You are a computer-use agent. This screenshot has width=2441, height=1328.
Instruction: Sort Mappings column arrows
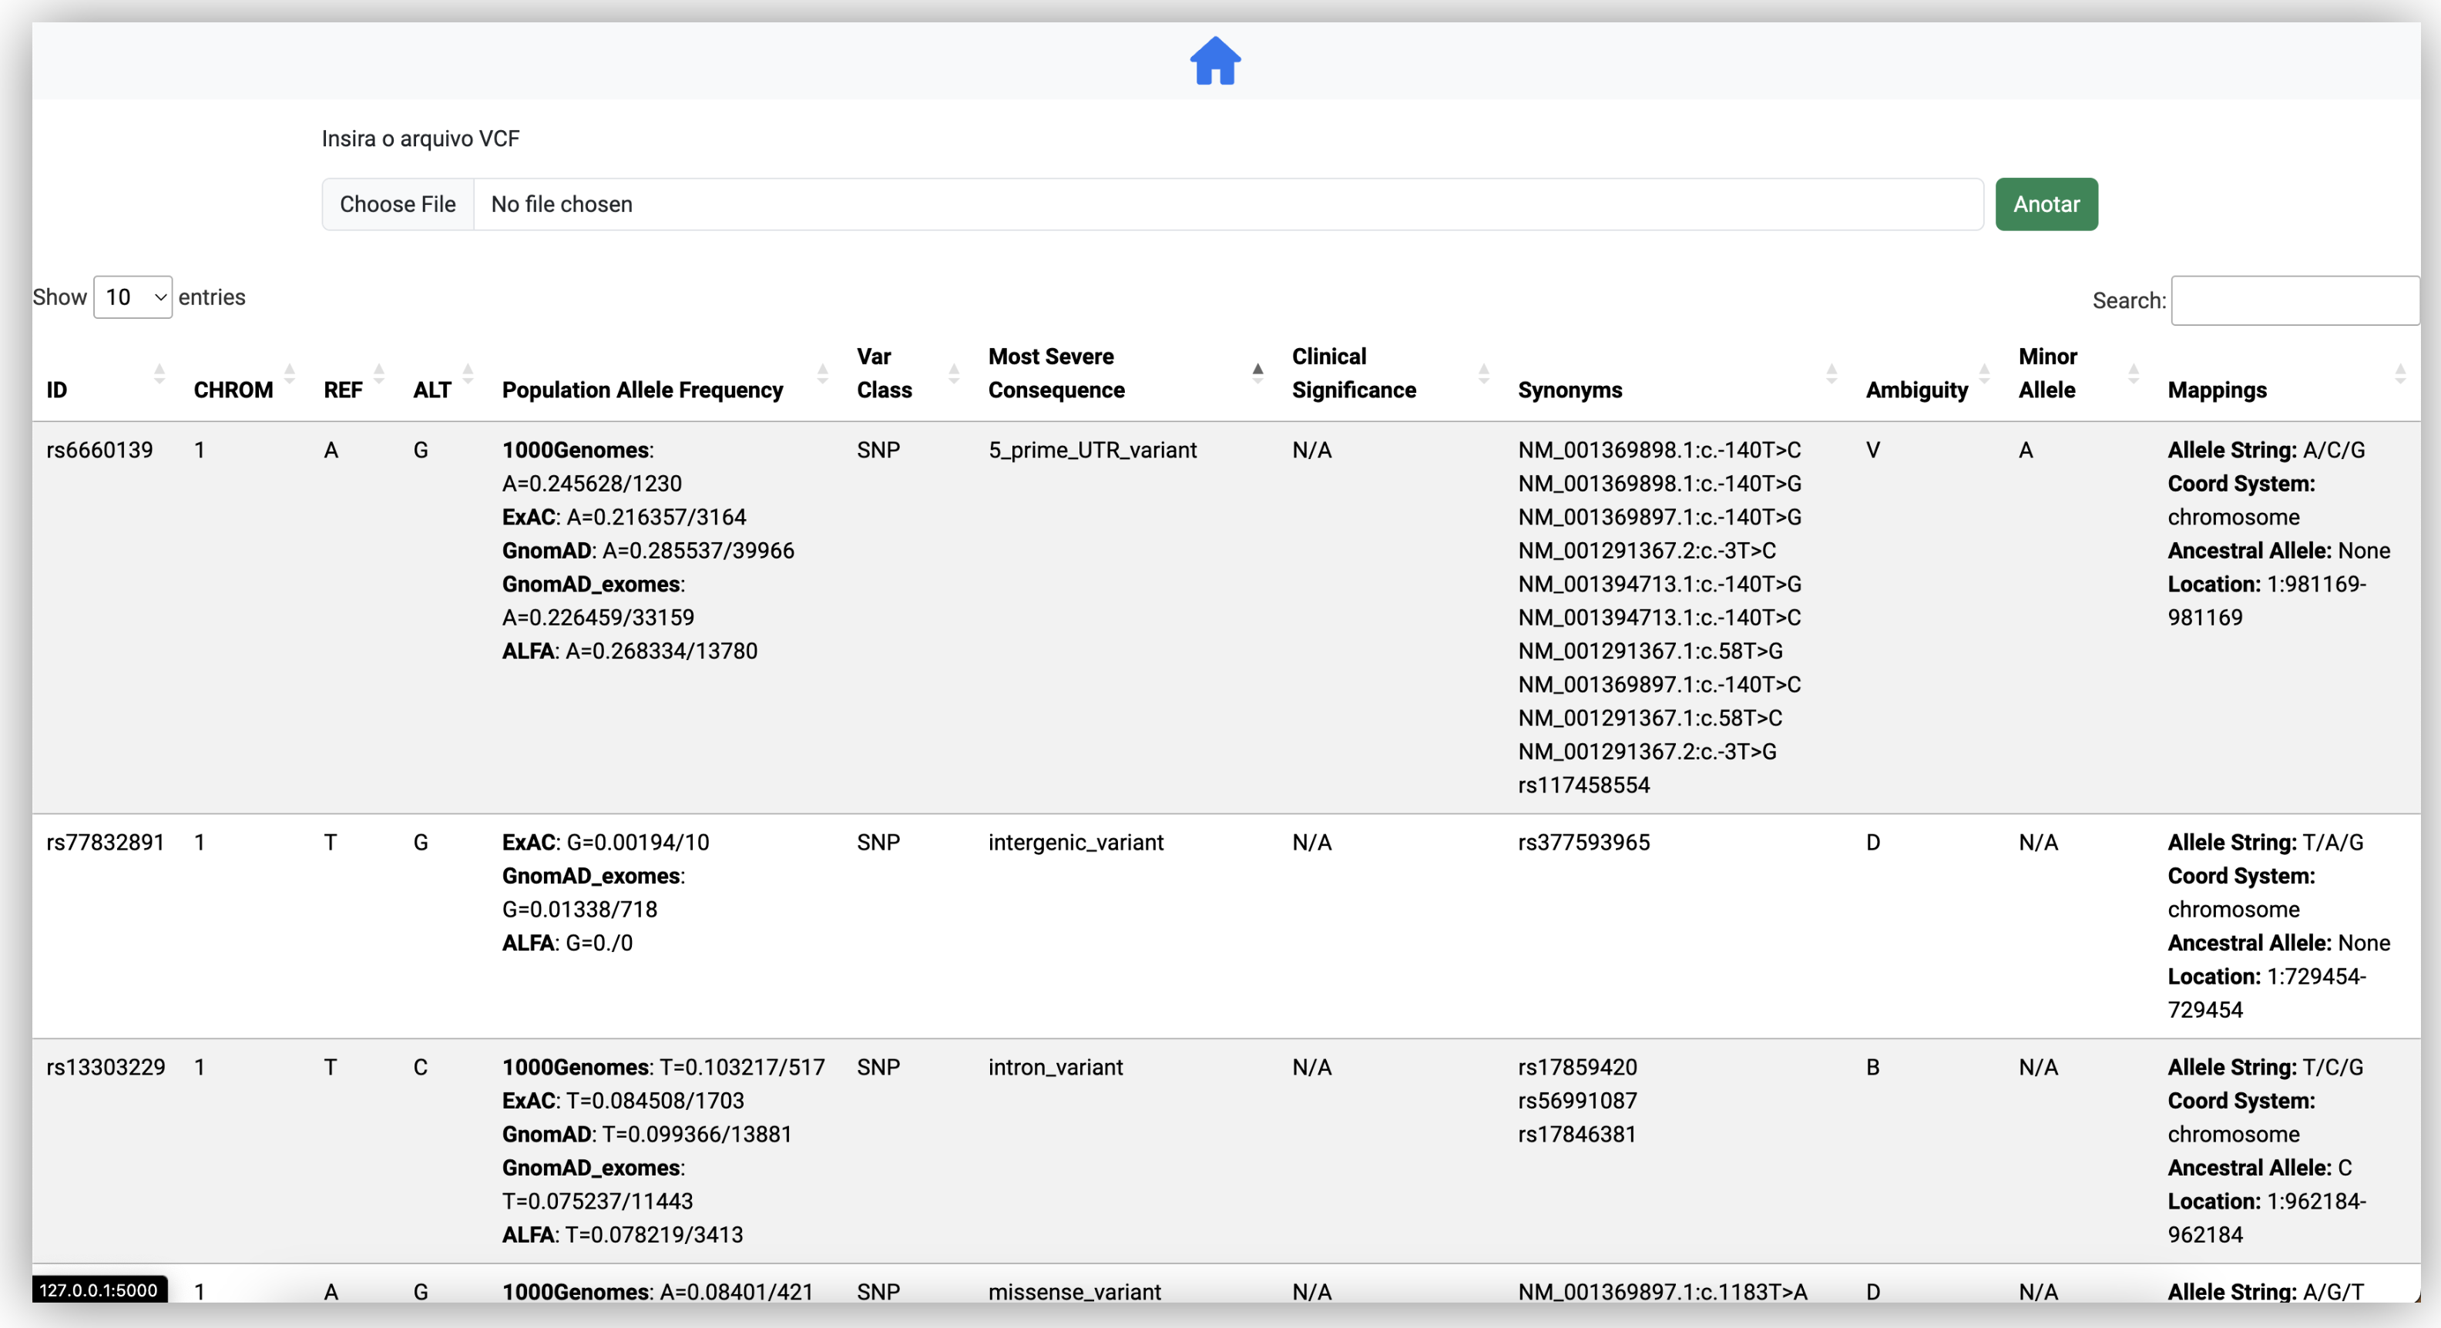pyautogui.click(x=2400, y=373)
